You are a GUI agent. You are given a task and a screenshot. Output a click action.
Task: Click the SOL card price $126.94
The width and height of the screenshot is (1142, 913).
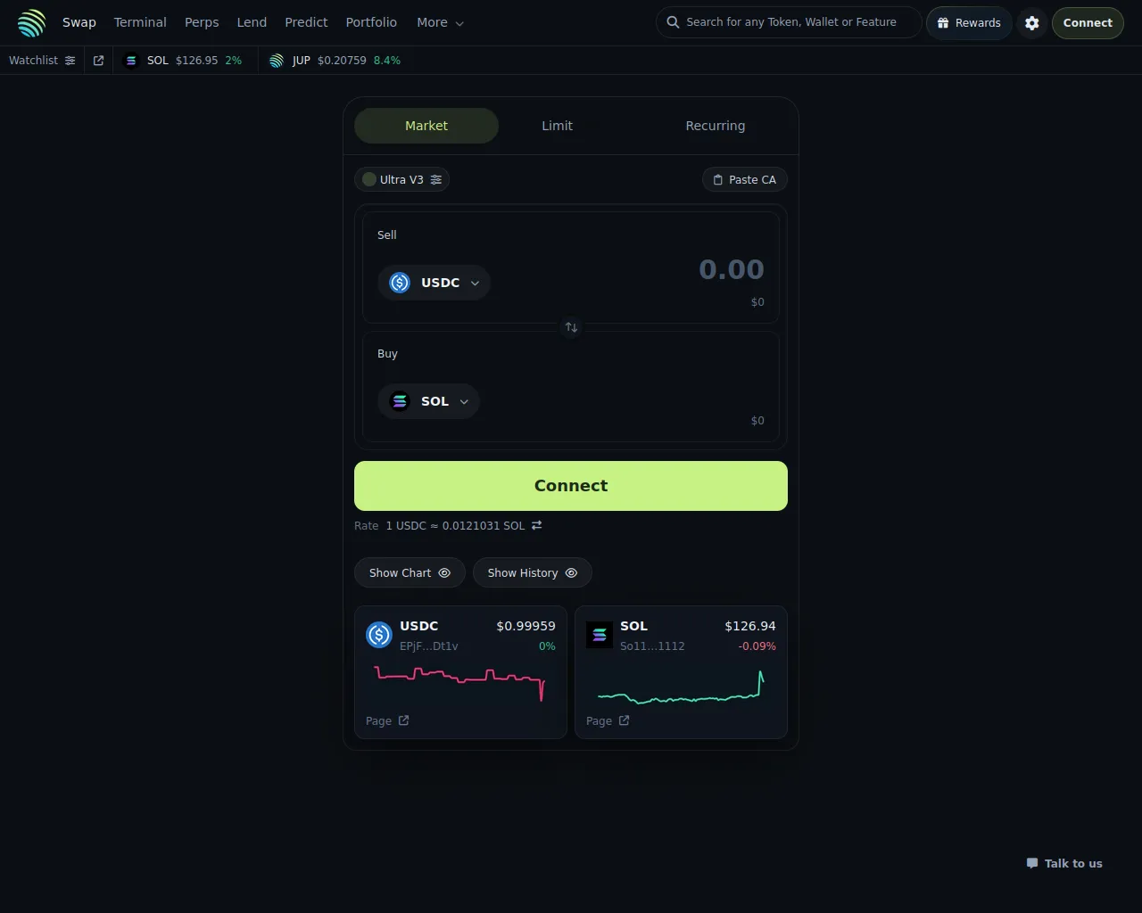750,626
